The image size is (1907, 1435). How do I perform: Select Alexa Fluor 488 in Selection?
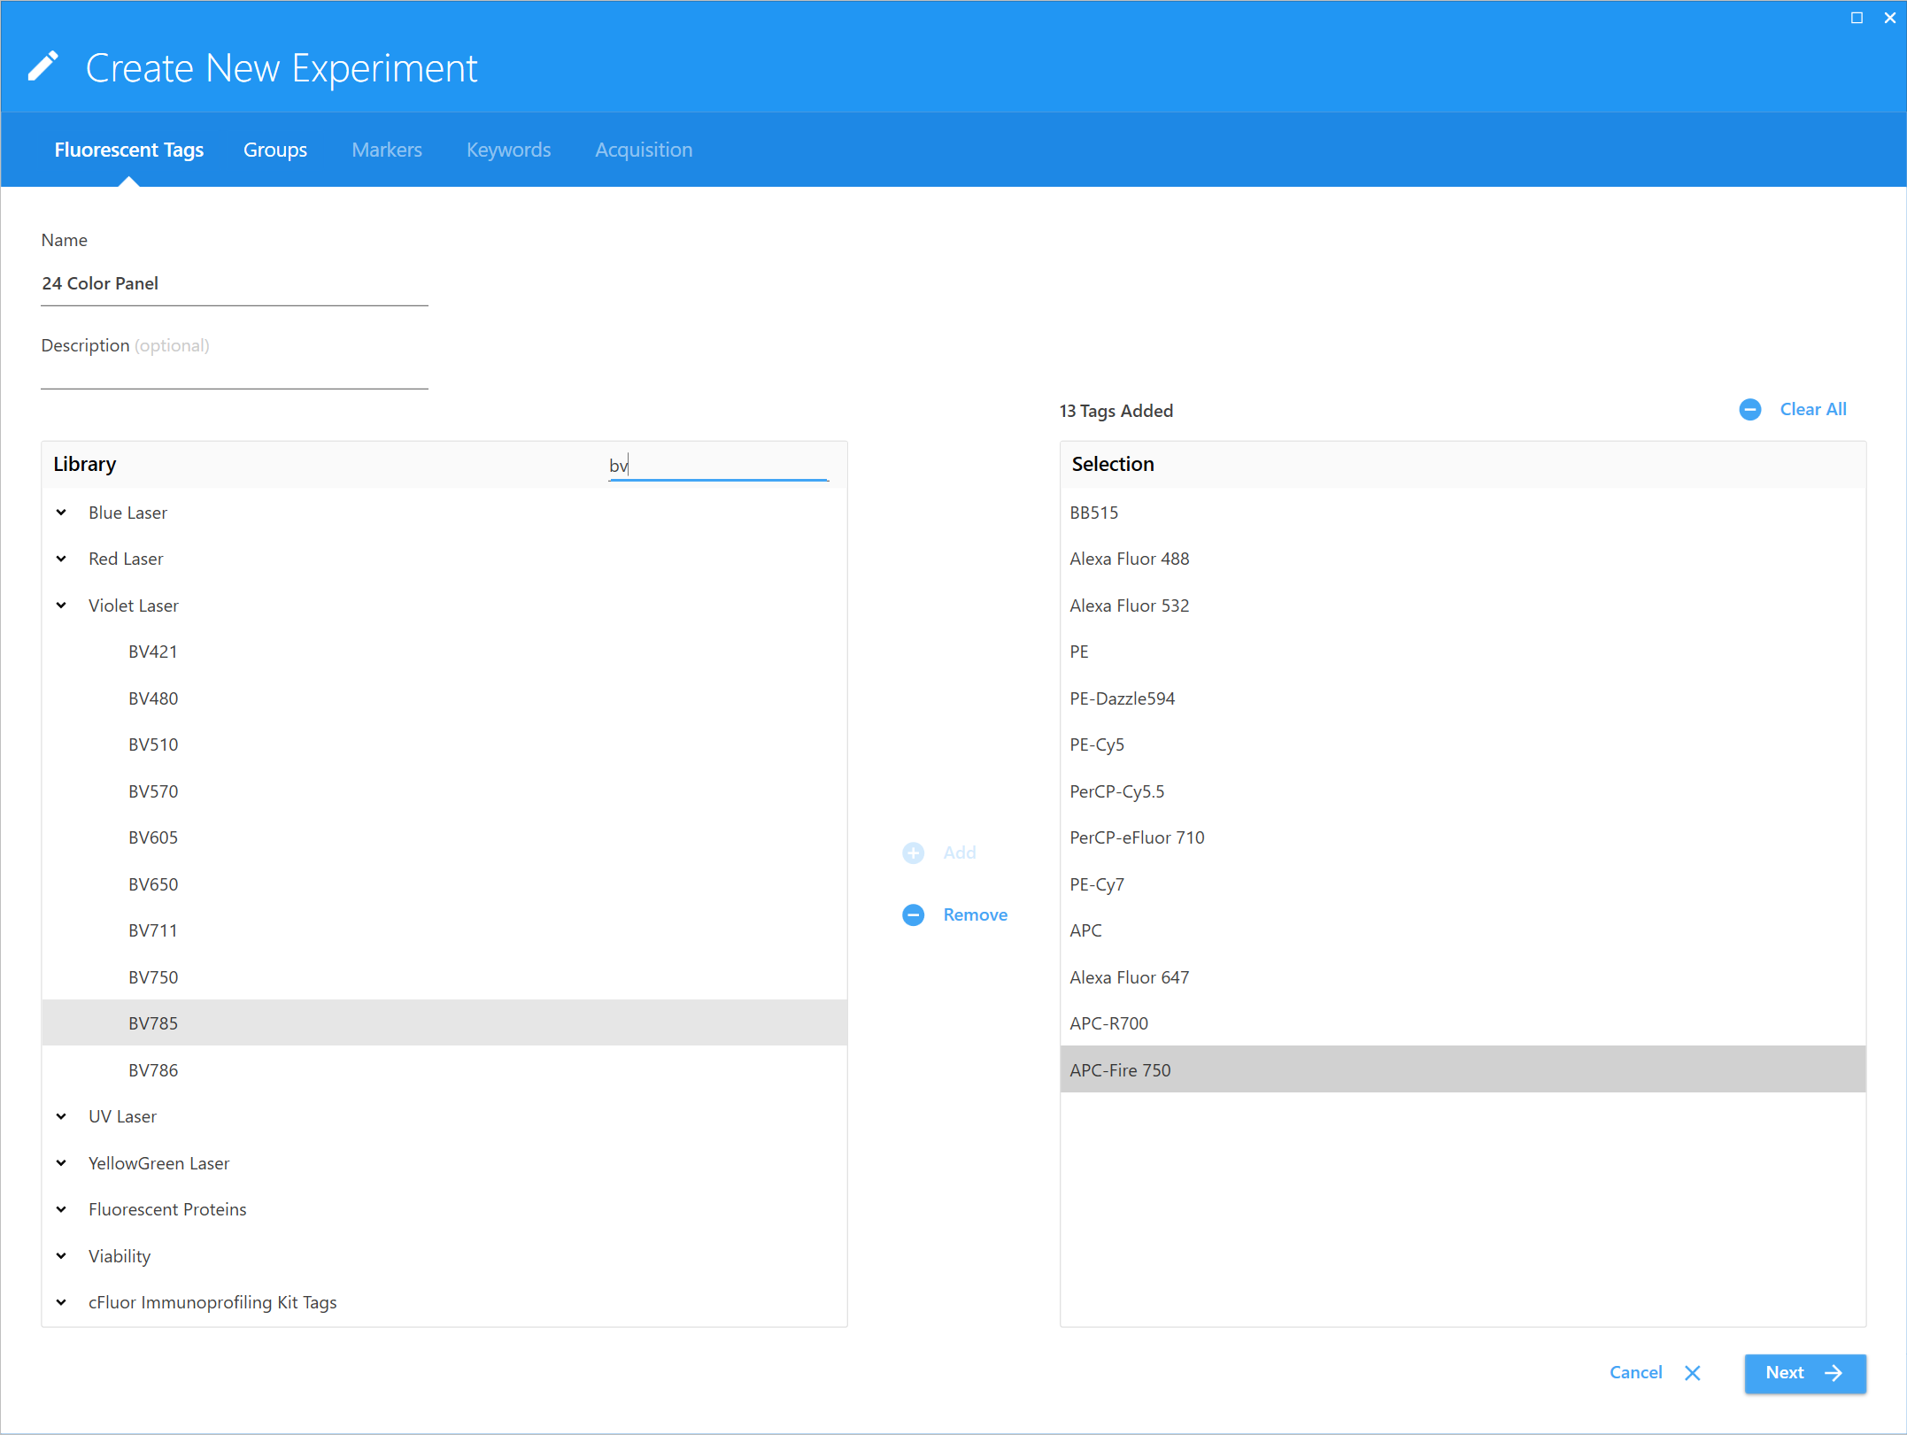coord(1463,559)
